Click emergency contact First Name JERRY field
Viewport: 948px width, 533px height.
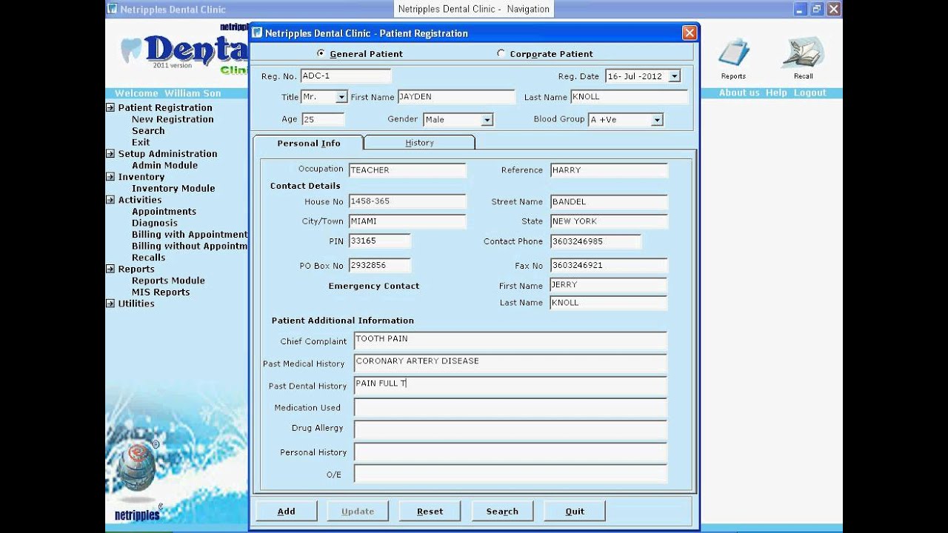(x=609, y=285)
